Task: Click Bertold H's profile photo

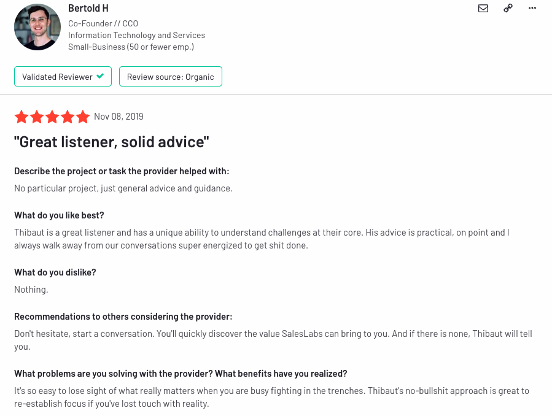Action: point(37,27)
